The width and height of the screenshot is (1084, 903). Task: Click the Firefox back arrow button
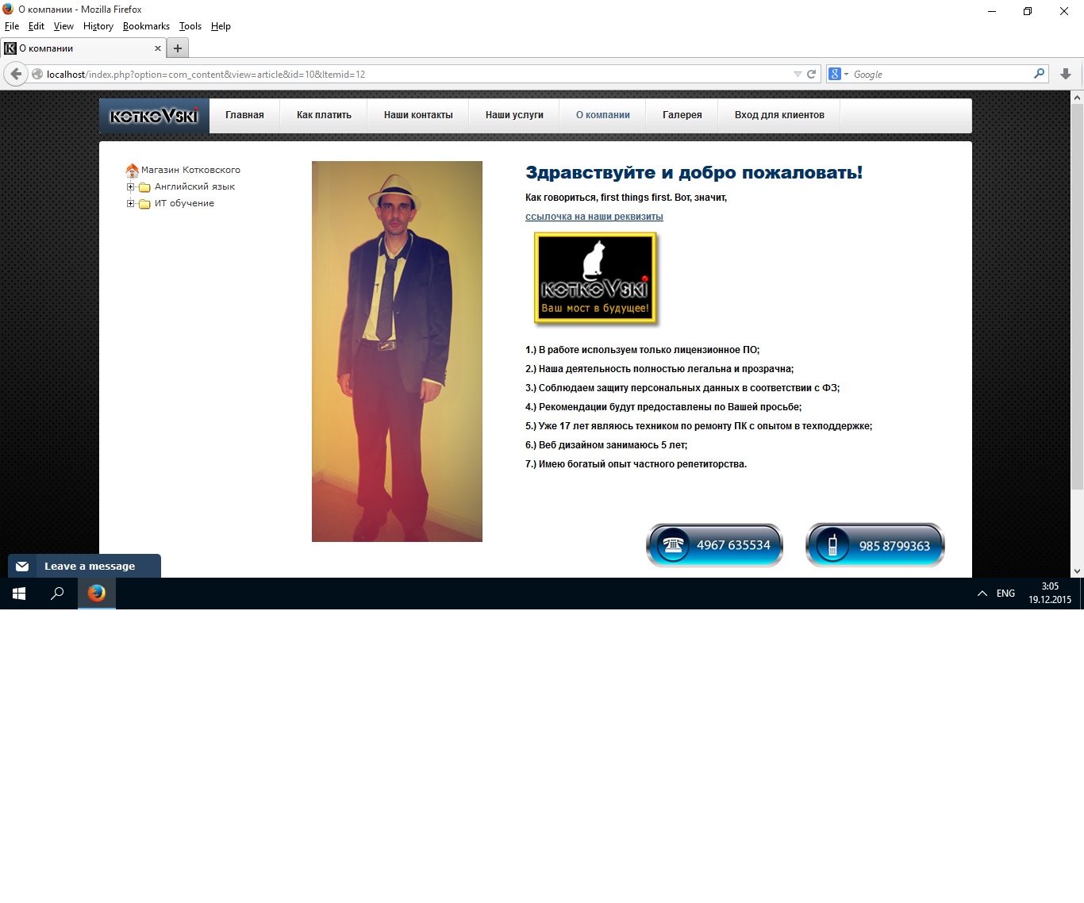click(16, 74)
